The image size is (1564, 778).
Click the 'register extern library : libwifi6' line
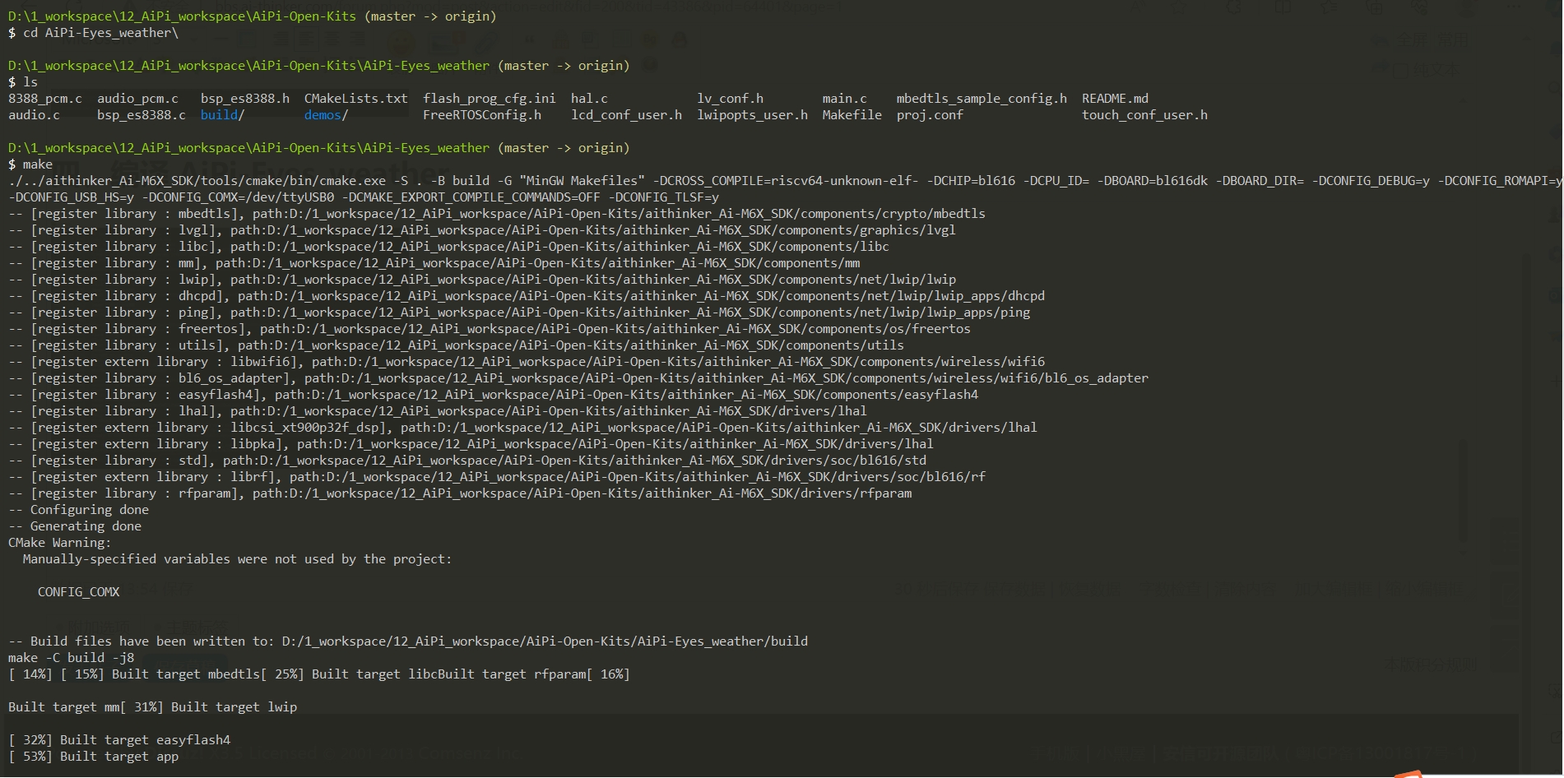[x=527, y=362]
